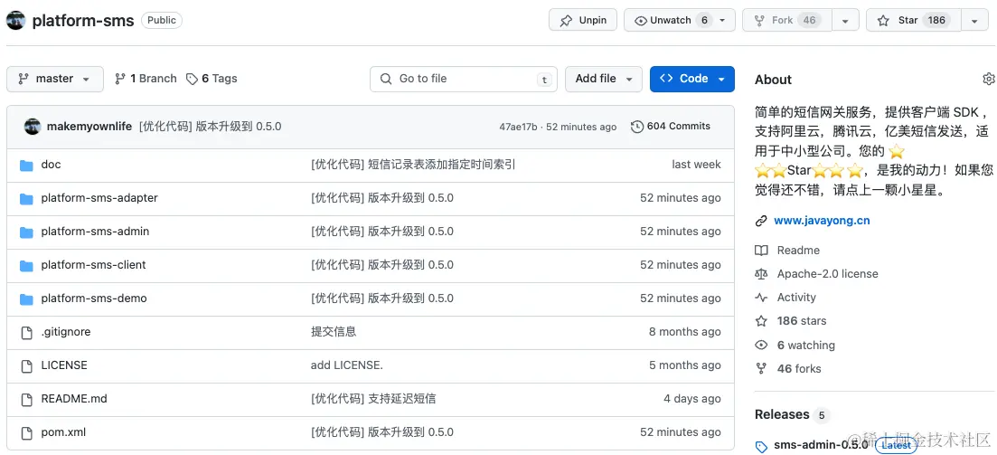Open the '提交信息' commit message

click(334, 332)
